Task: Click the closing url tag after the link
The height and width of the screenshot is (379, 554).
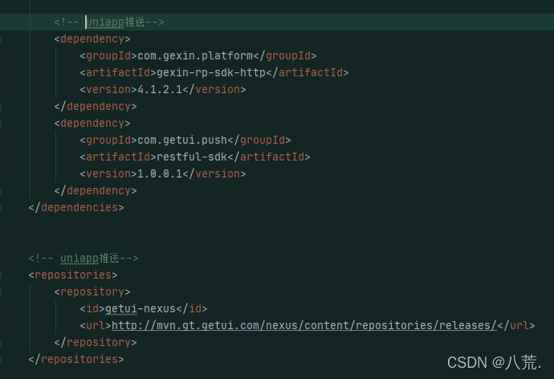Action: (516, 325)
